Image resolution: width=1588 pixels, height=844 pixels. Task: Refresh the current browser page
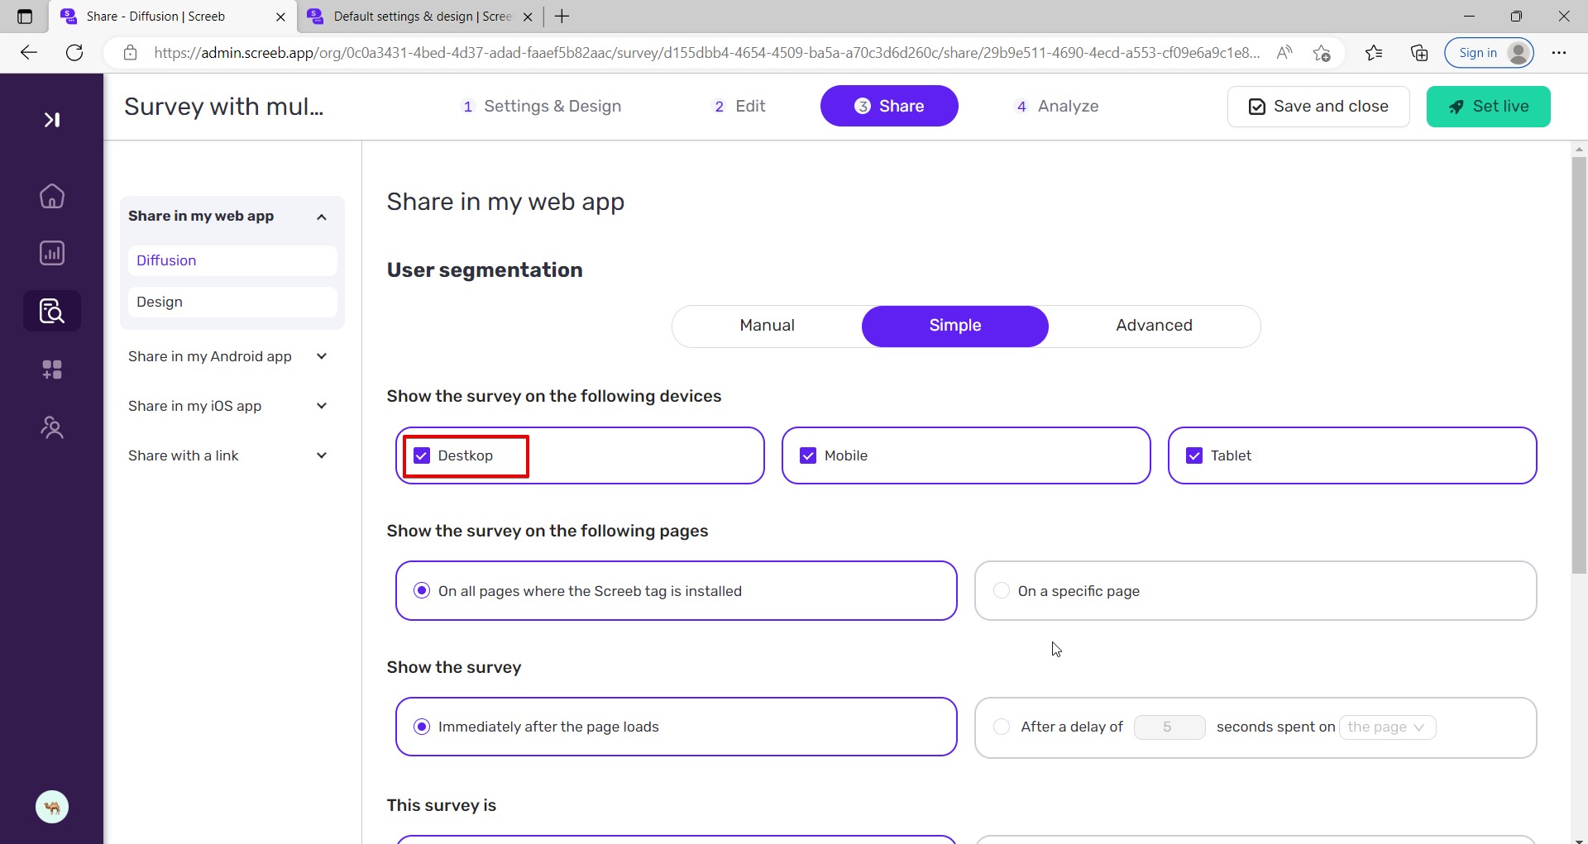tap(74, 53)
